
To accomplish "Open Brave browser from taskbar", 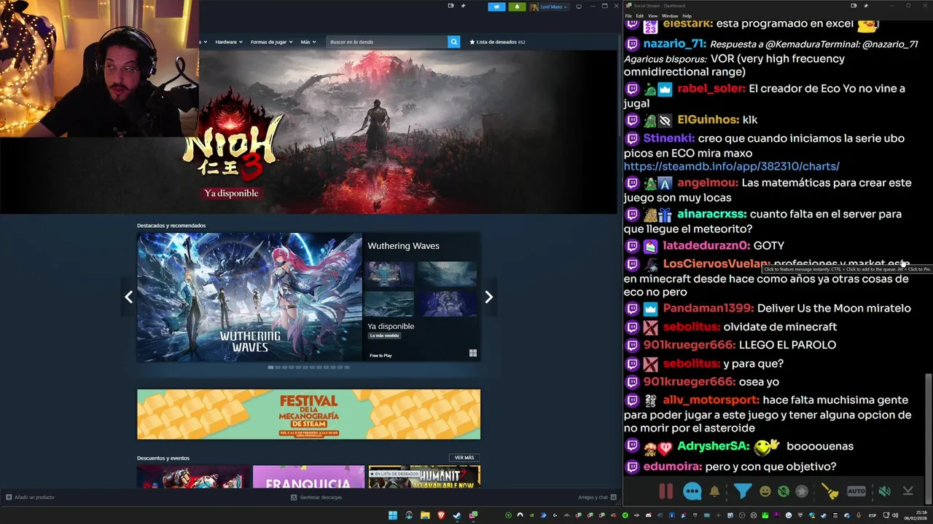I will coord(441,515).
